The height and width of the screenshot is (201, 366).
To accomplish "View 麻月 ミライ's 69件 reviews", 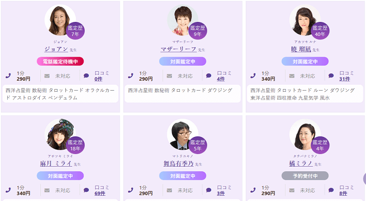I will click(x=100, y=193).
